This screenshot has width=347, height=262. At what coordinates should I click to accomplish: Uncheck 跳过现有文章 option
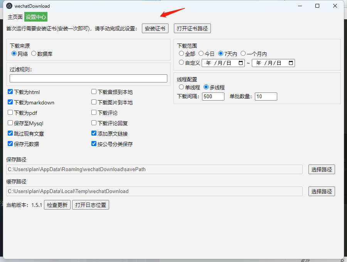(x=10, y=133)
